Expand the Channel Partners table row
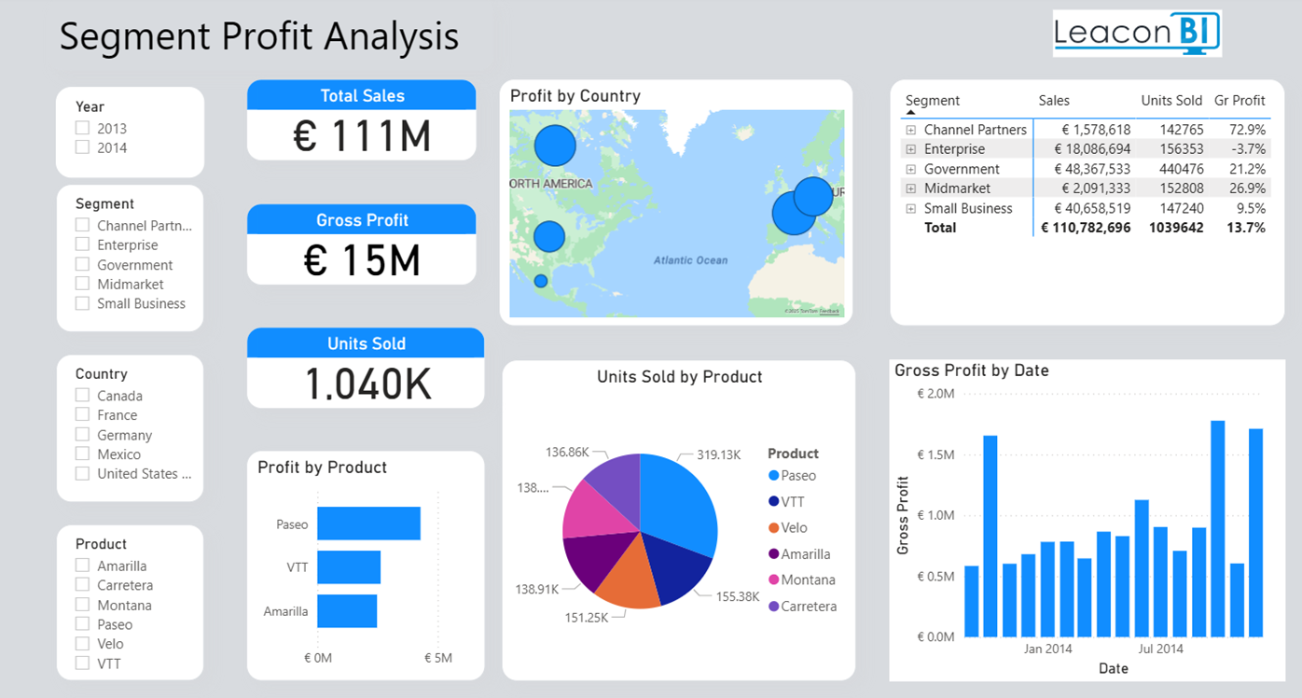 point(911,130)
